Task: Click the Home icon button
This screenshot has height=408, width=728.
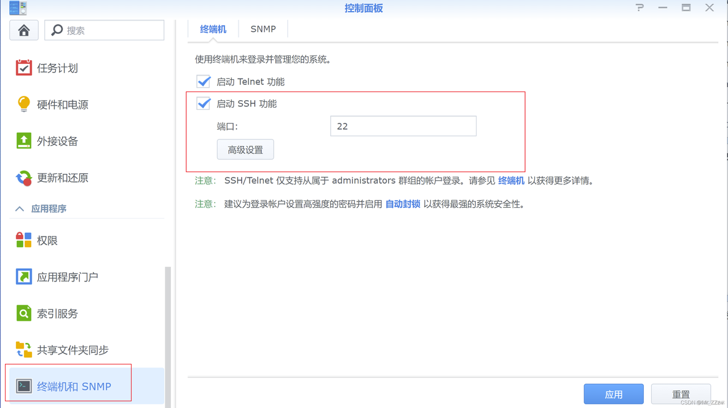Action: tap(24, 31)
